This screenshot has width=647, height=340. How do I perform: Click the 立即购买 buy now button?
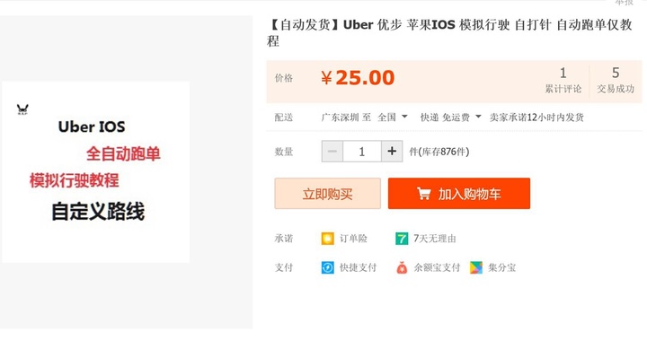point(328,193)
